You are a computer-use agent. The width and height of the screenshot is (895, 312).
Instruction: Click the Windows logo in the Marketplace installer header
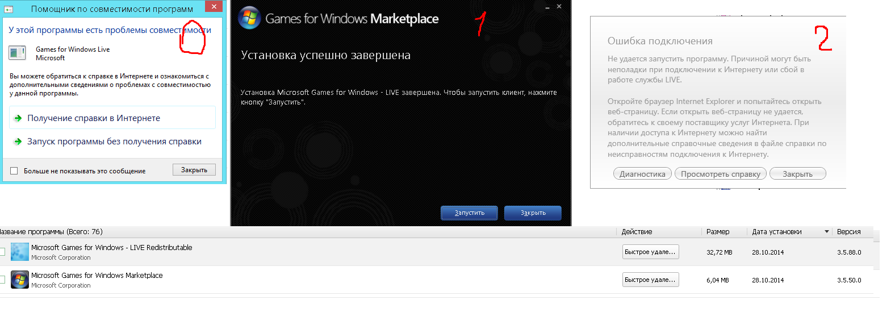[x=249, y=18]
